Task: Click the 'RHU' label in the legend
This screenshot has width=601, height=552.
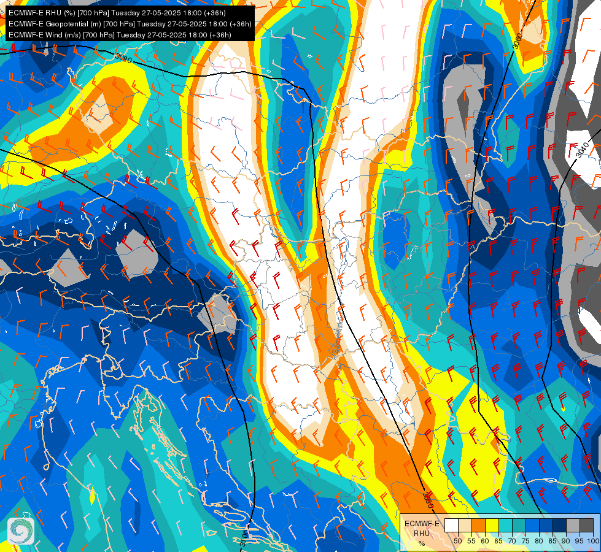Action: 422,533
